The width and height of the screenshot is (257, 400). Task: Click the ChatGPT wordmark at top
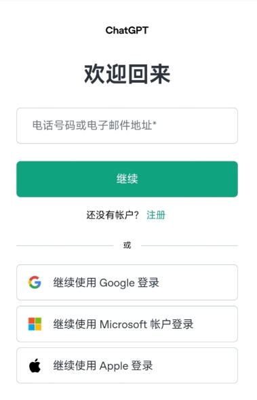pyautogui.click(x=127, y=31)
